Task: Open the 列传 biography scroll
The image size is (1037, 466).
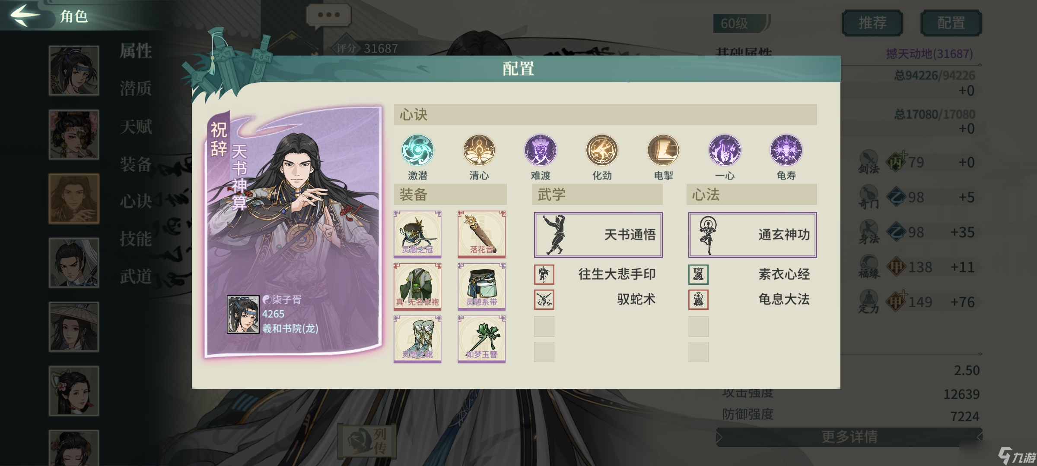Action: point(367,441)
